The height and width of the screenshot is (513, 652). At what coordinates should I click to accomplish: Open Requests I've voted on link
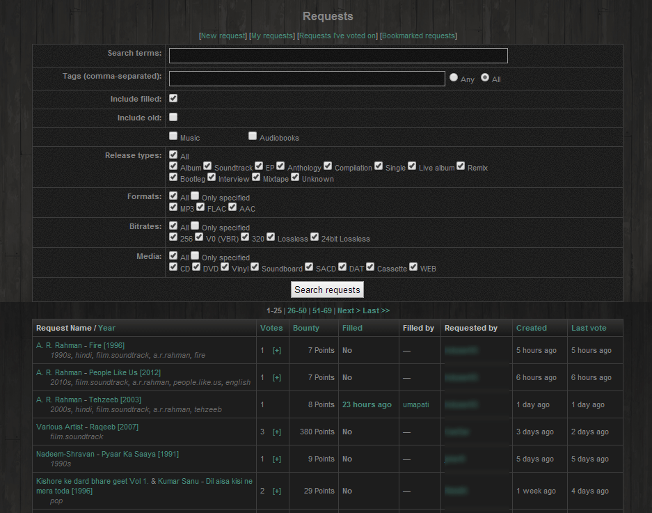click(337, 35)
